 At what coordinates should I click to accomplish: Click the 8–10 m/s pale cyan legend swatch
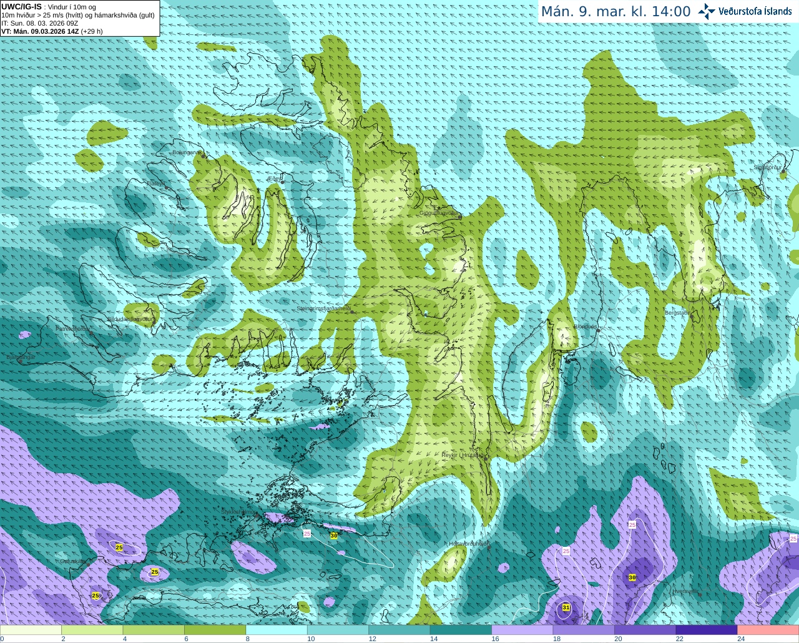277,630
